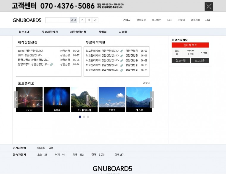
Task: Click the red 관리자 모드 button
Action: [x=190, y=45]
